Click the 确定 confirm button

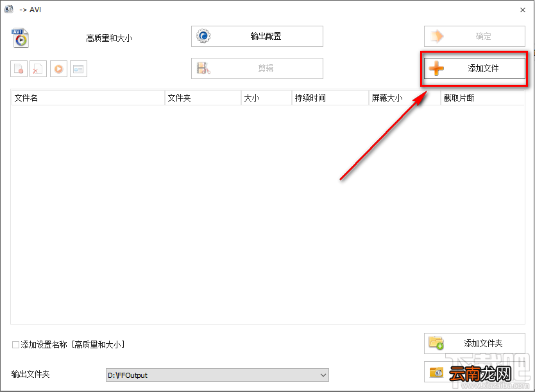tap(474, 36)
